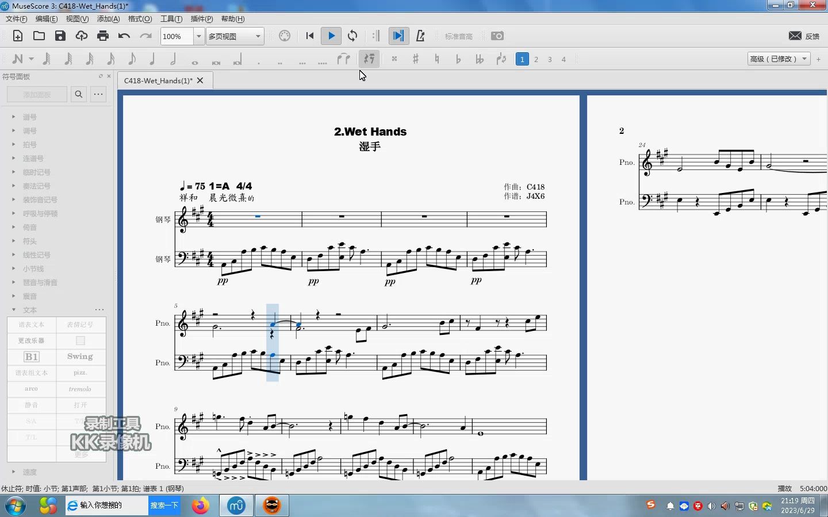Screen dimensions: 828x517
Task: Toggle MIDI input icon
Action: tap(285, 36)
